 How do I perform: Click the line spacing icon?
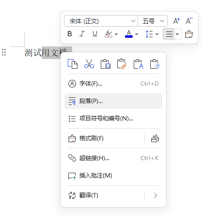(x=149, y=34)
